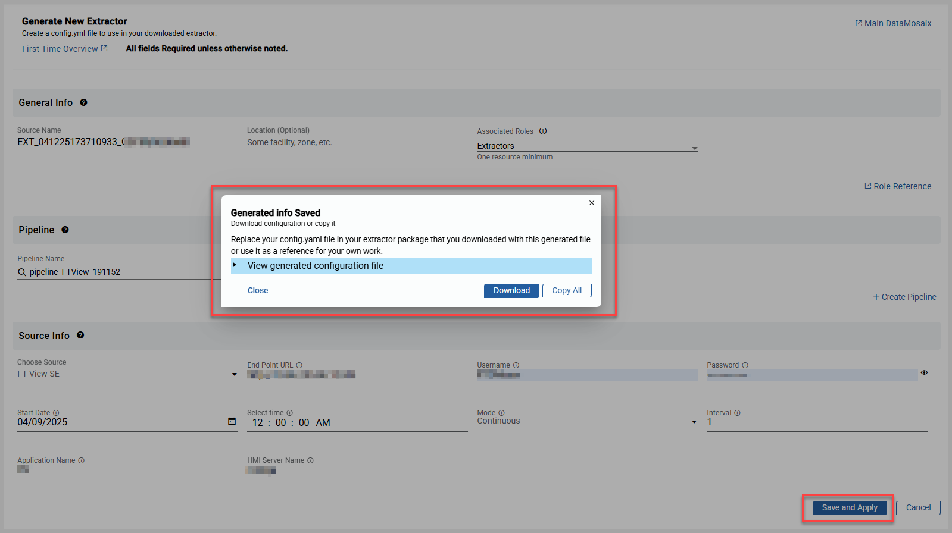Open the Pipeline section help icon
The height and width of the screenshot is (533, 952).
coord(65,230)
